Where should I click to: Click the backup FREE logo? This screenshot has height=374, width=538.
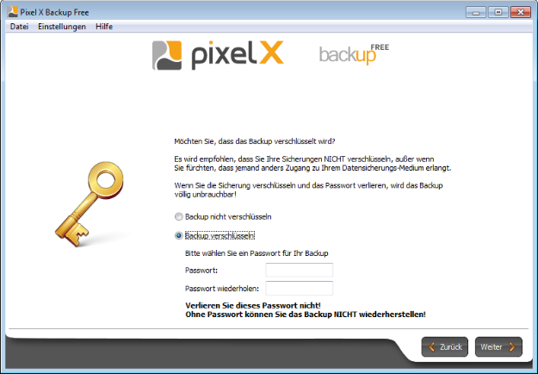click(x=354, y=54)
